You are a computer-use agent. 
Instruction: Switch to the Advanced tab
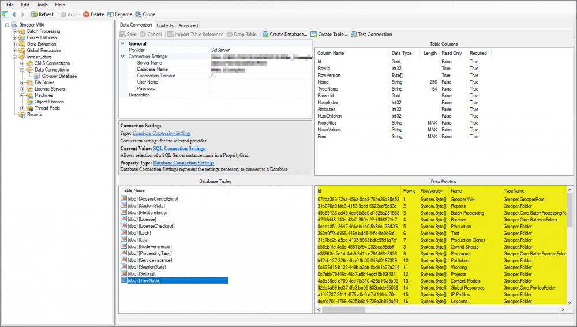click(x=188, y=25)
